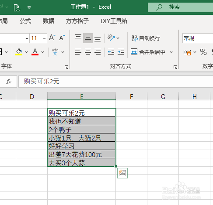Click the 搜索 search box
Viewport: 213px width, 205px height.
(180, 7)
